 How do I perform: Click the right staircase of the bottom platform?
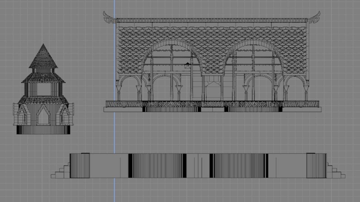[336, 170]
